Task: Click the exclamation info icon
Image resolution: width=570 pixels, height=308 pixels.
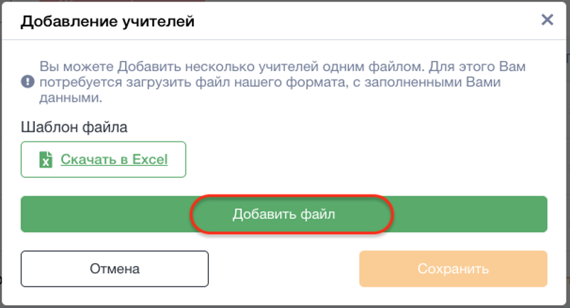Action: tap(28, 82)
